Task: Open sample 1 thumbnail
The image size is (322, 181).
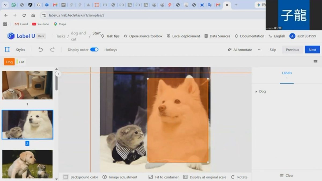Action: [27, 85]
